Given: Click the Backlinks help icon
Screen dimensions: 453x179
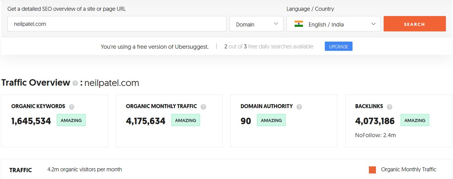Looking at the screenshot, I should (390, 107).
